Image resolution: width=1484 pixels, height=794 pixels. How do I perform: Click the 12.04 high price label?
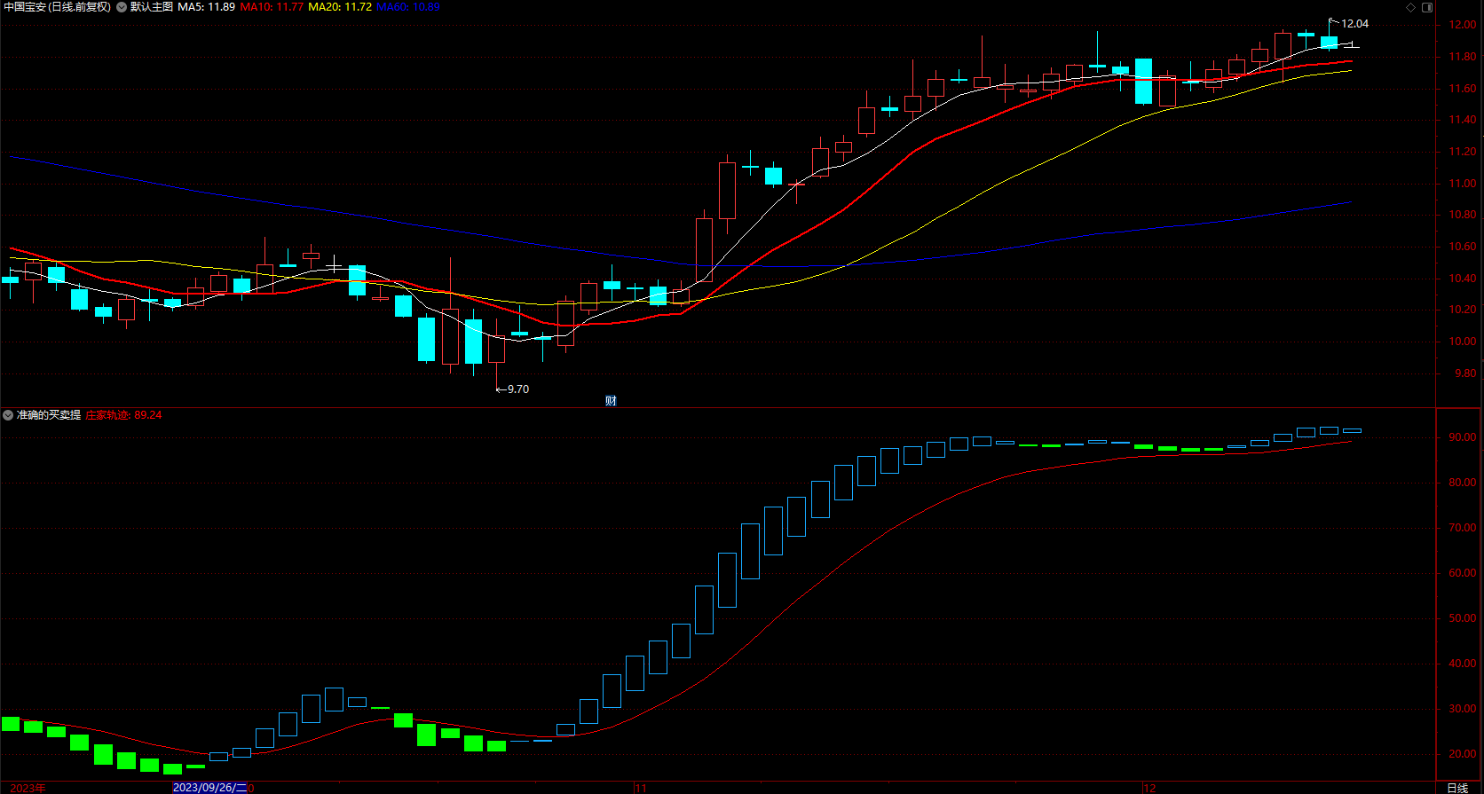[1354, 24]
